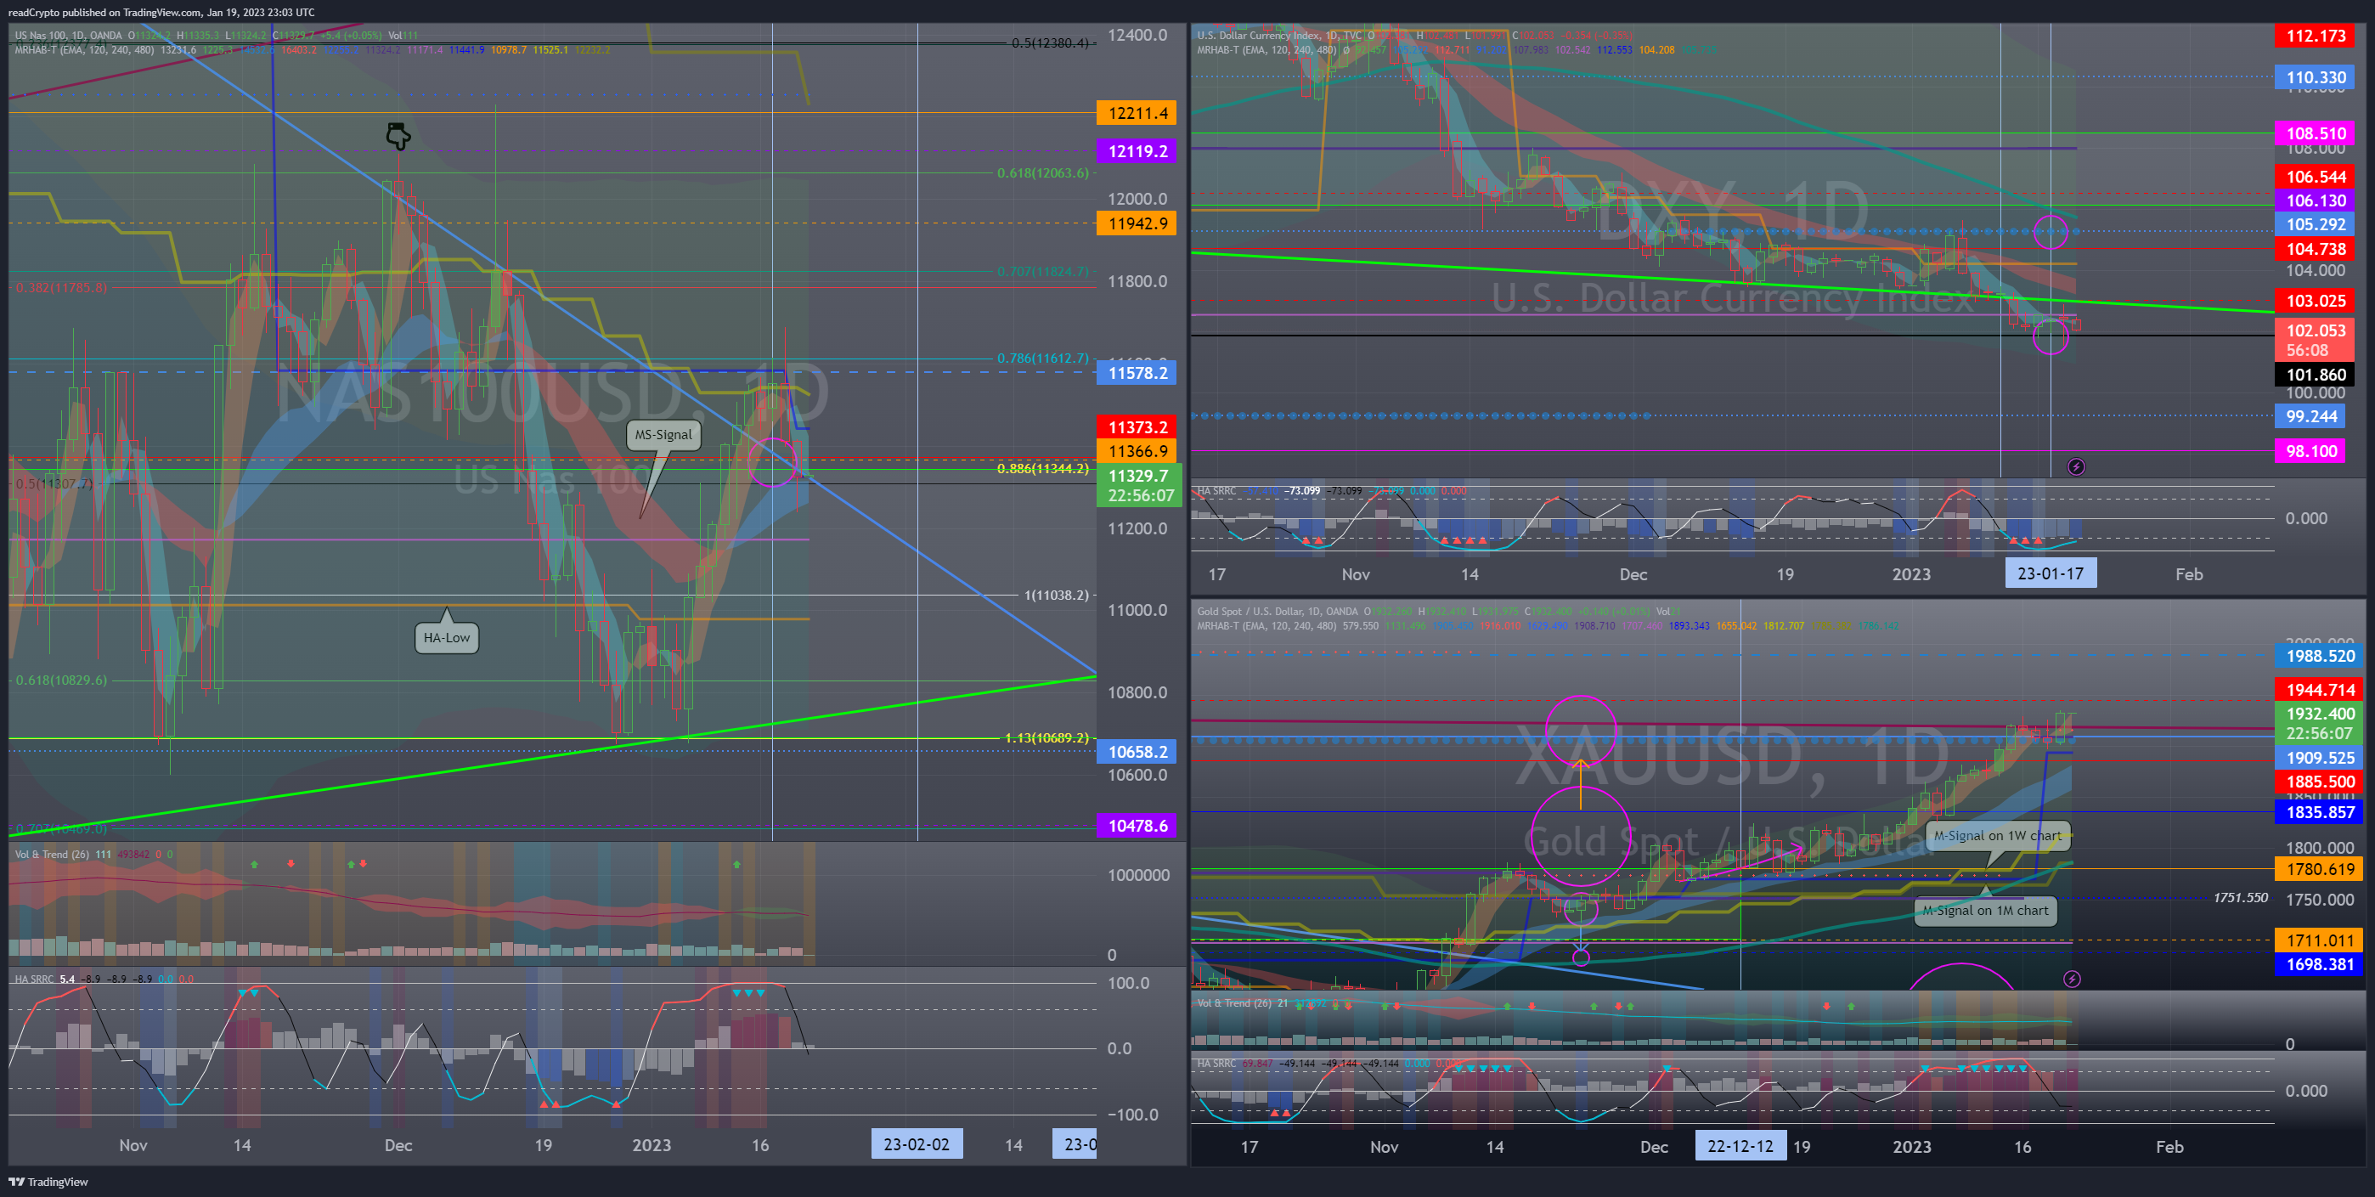The width and height of the screenshot is (2375, 1197).
Task: Click the 105.292 blue price label on DXY
Action: tap(2315, 224)
